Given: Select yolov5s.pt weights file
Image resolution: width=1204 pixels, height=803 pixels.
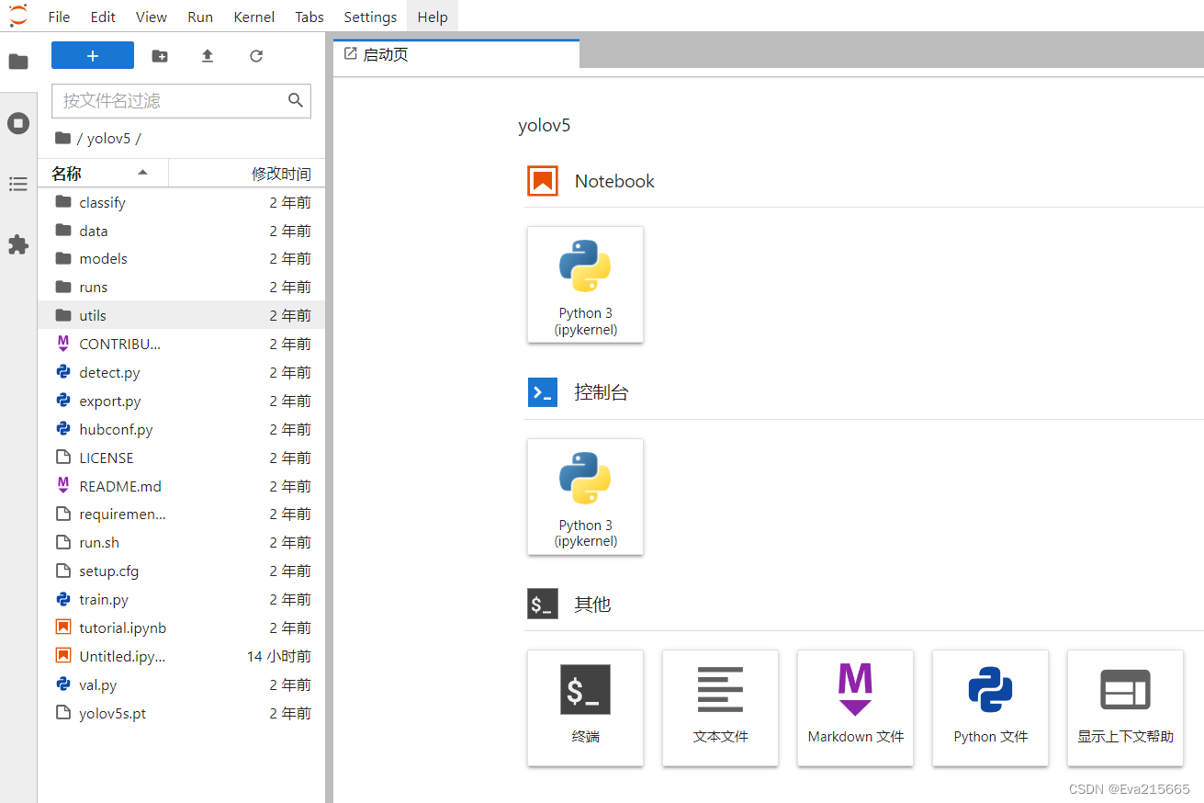Looking at the screenshot, I should (181, 713).
